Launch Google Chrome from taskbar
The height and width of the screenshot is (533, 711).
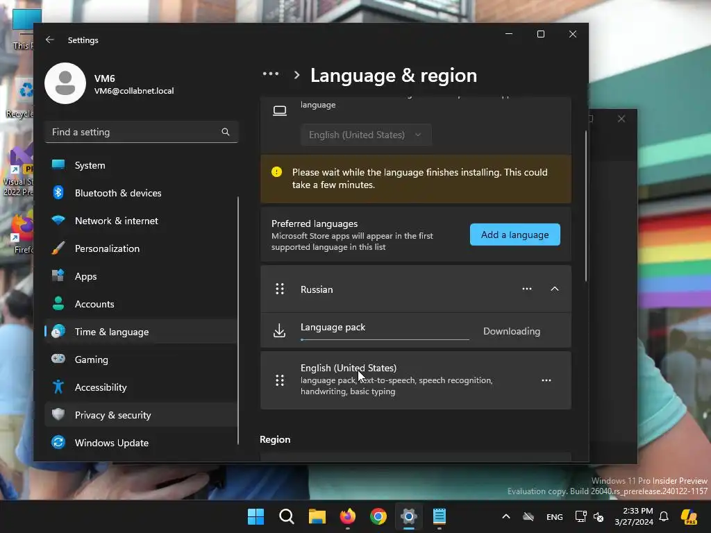tap(378, 516)
